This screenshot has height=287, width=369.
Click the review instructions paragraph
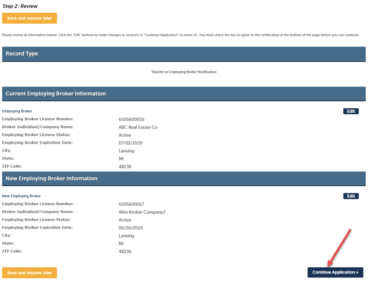[181, 35]
